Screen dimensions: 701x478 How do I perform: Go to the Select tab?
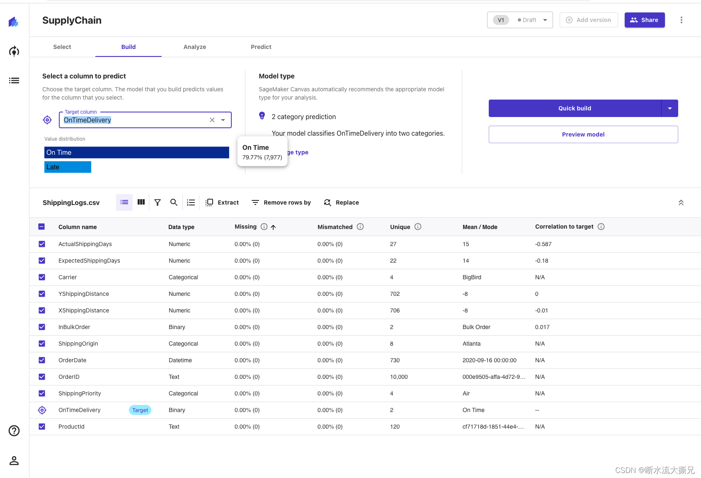pyautogui.click(x=62, y=47)
